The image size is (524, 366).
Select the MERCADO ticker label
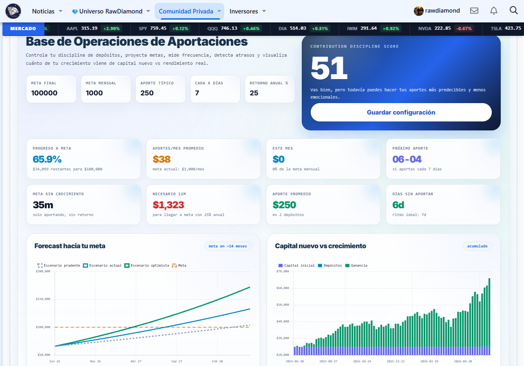coord(23,29)
